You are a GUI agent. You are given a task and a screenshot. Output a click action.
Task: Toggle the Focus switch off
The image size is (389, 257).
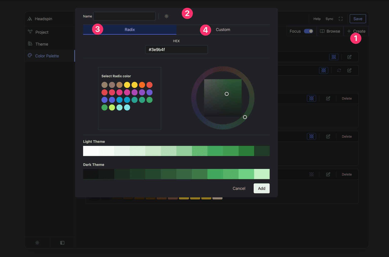coord(309,31)
